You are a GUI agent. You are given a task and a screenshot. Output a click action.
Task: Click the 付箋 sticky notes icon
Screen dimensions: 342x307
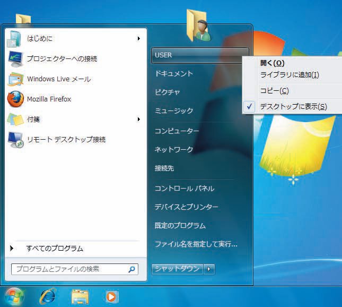[15, 120]
